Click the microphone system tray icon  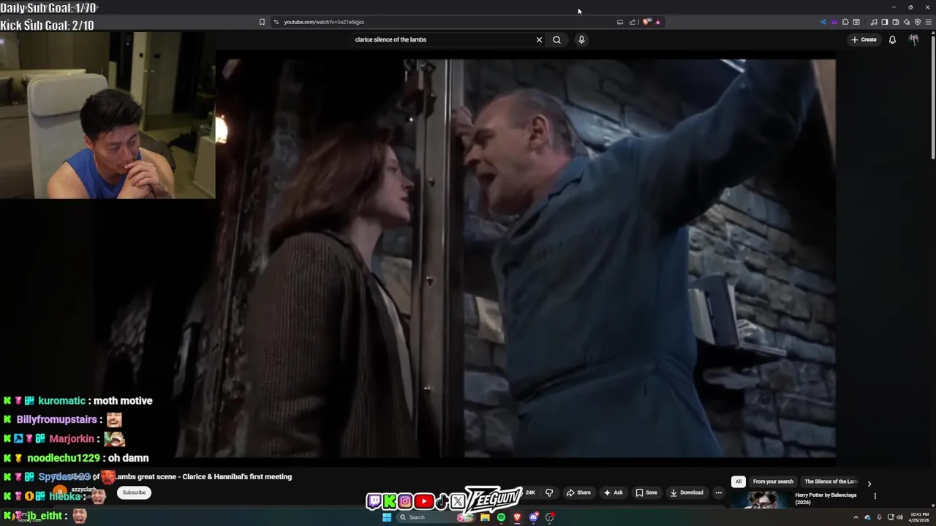[879, 517]
